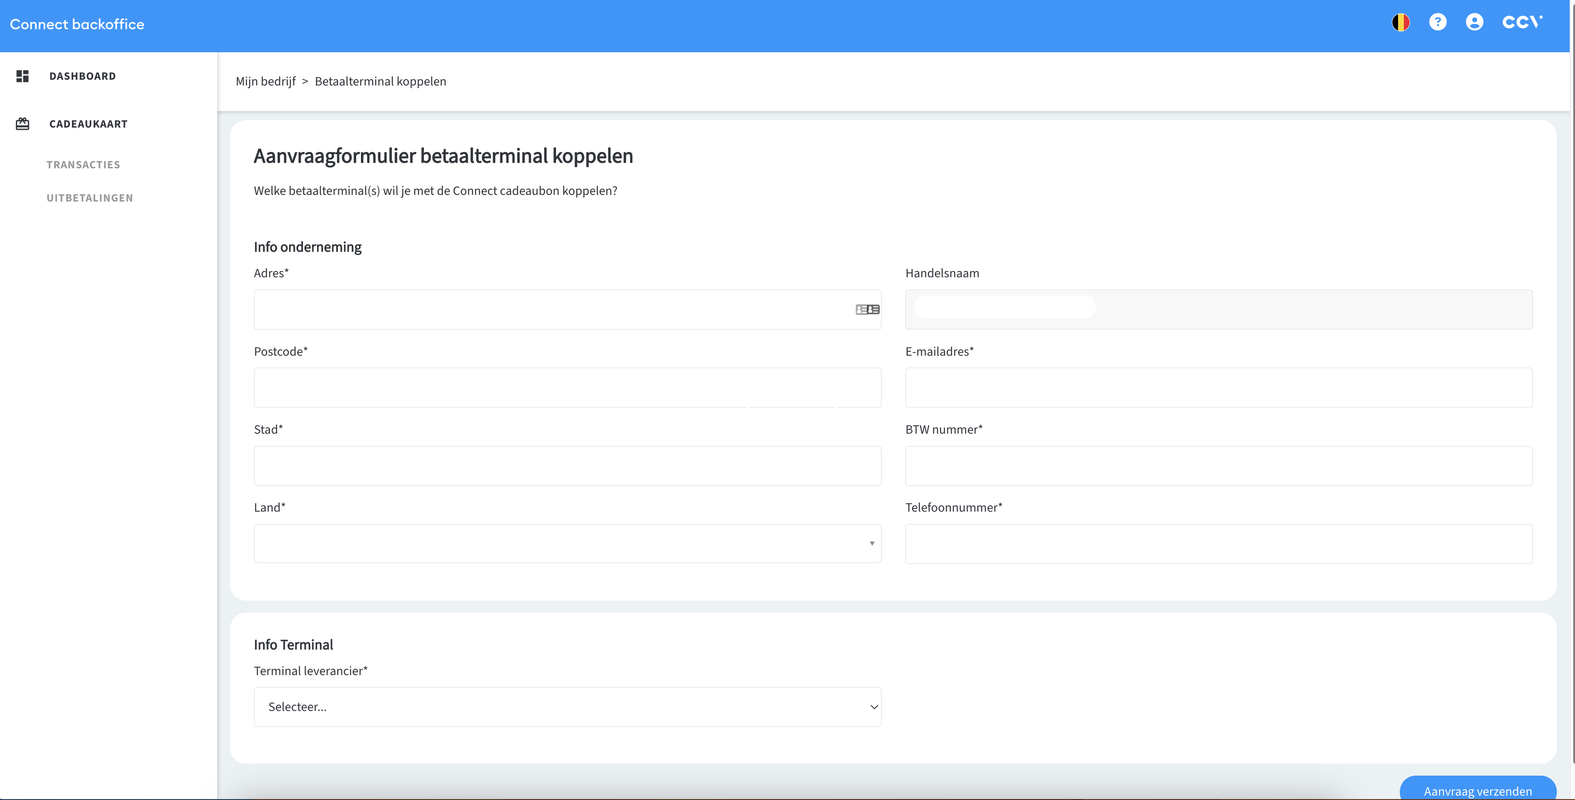Expand the Land dropdown
This screenshot has height=800, width=1575.
[x=567, y=544]
